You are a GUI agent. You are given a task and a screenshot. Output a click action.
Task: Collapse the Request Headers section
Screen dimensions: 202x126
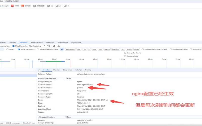click(38, 117)
